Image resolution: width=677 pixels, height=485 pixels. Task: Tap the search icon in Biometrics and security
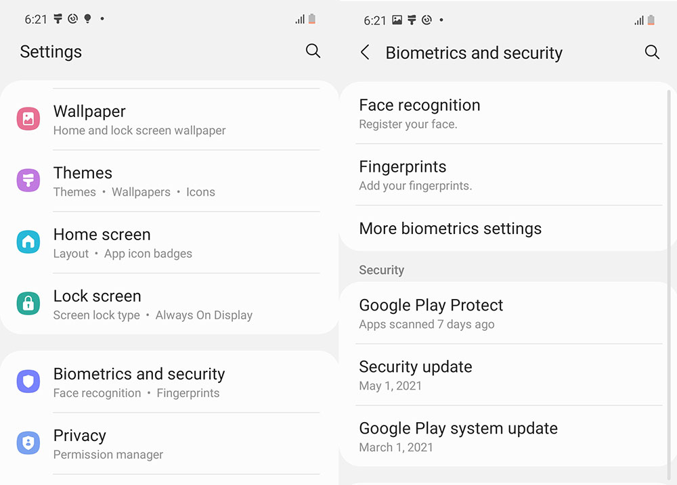[652, 52]
